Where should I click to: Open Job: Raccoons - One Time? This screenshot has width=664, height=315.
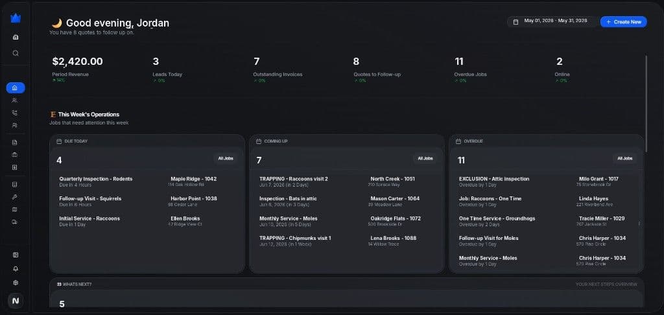490,198
